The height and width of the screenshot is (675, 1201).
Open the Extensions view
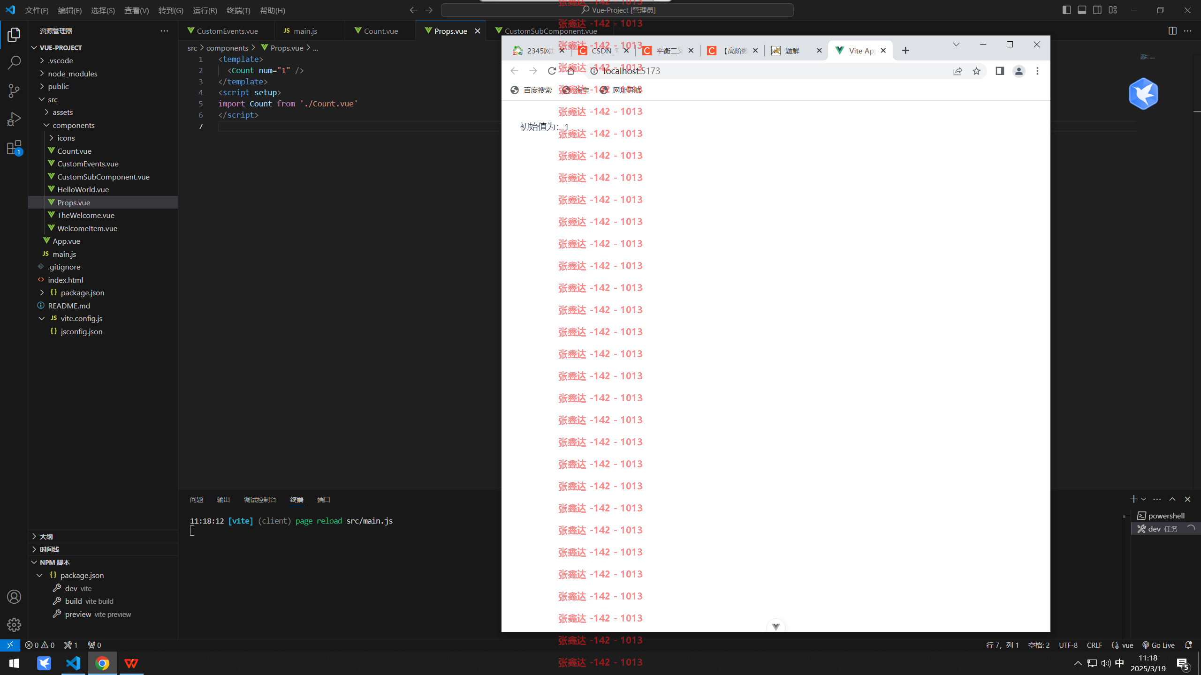click(14, 148)
